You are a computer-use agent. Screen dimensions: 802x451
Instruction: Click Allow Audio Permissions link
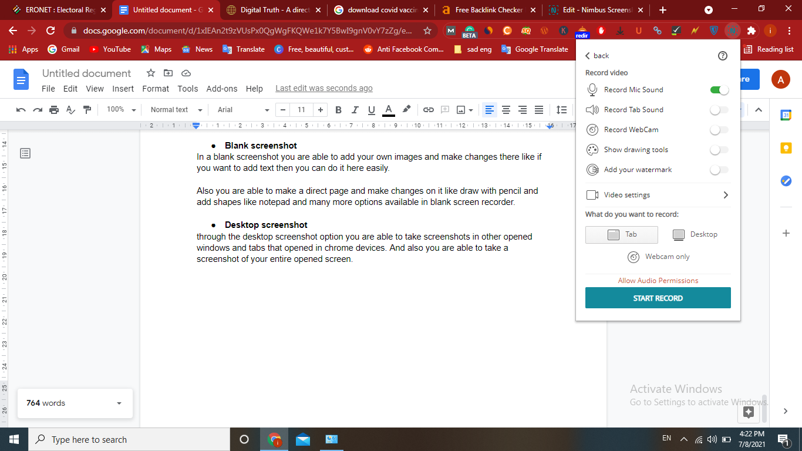tap(658, 281)
